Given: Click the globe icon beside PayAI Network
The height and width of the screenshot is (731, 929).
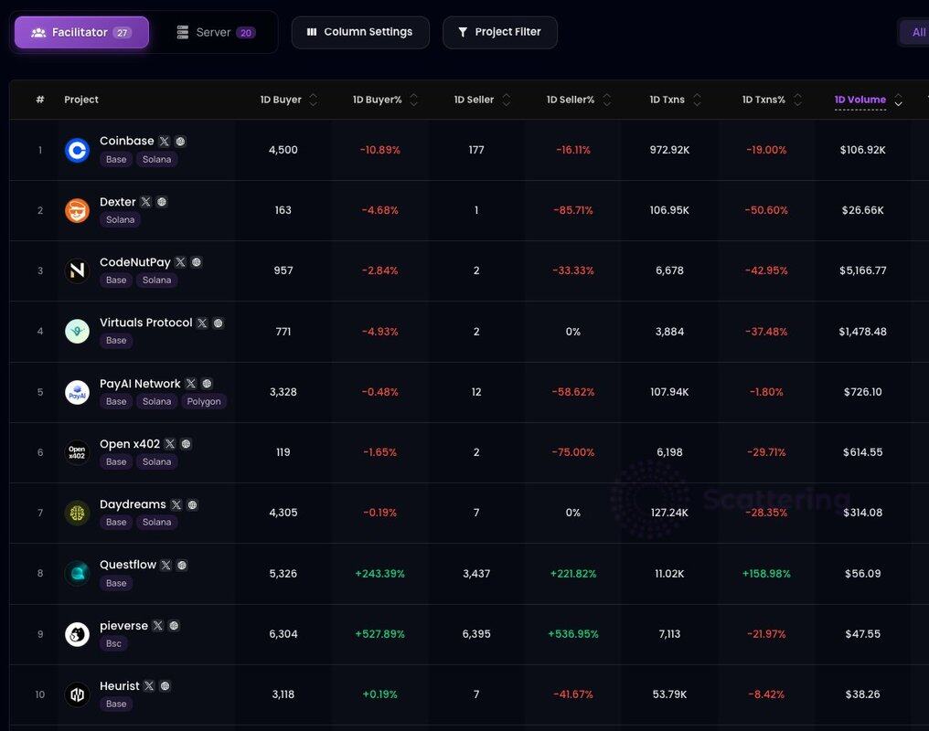Looking at the screenshot, I should pyautogui.click(x=207, y=384).
